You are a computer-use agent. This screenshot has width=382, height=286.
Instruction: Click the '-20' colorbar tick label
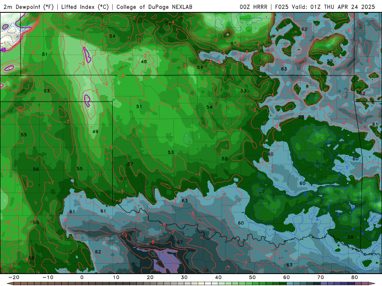point(14,277)
